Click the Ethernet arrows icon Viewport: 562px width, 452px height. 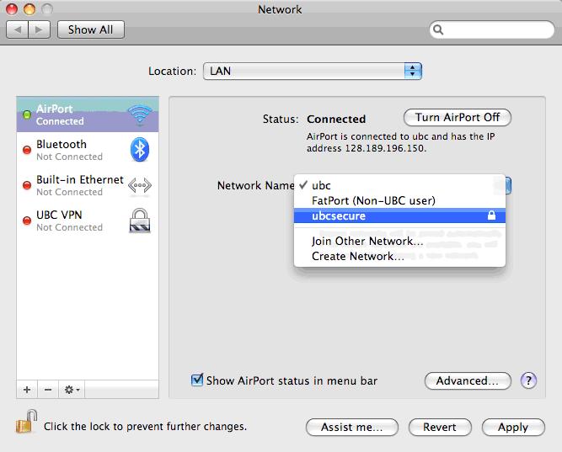coord(140,185)
